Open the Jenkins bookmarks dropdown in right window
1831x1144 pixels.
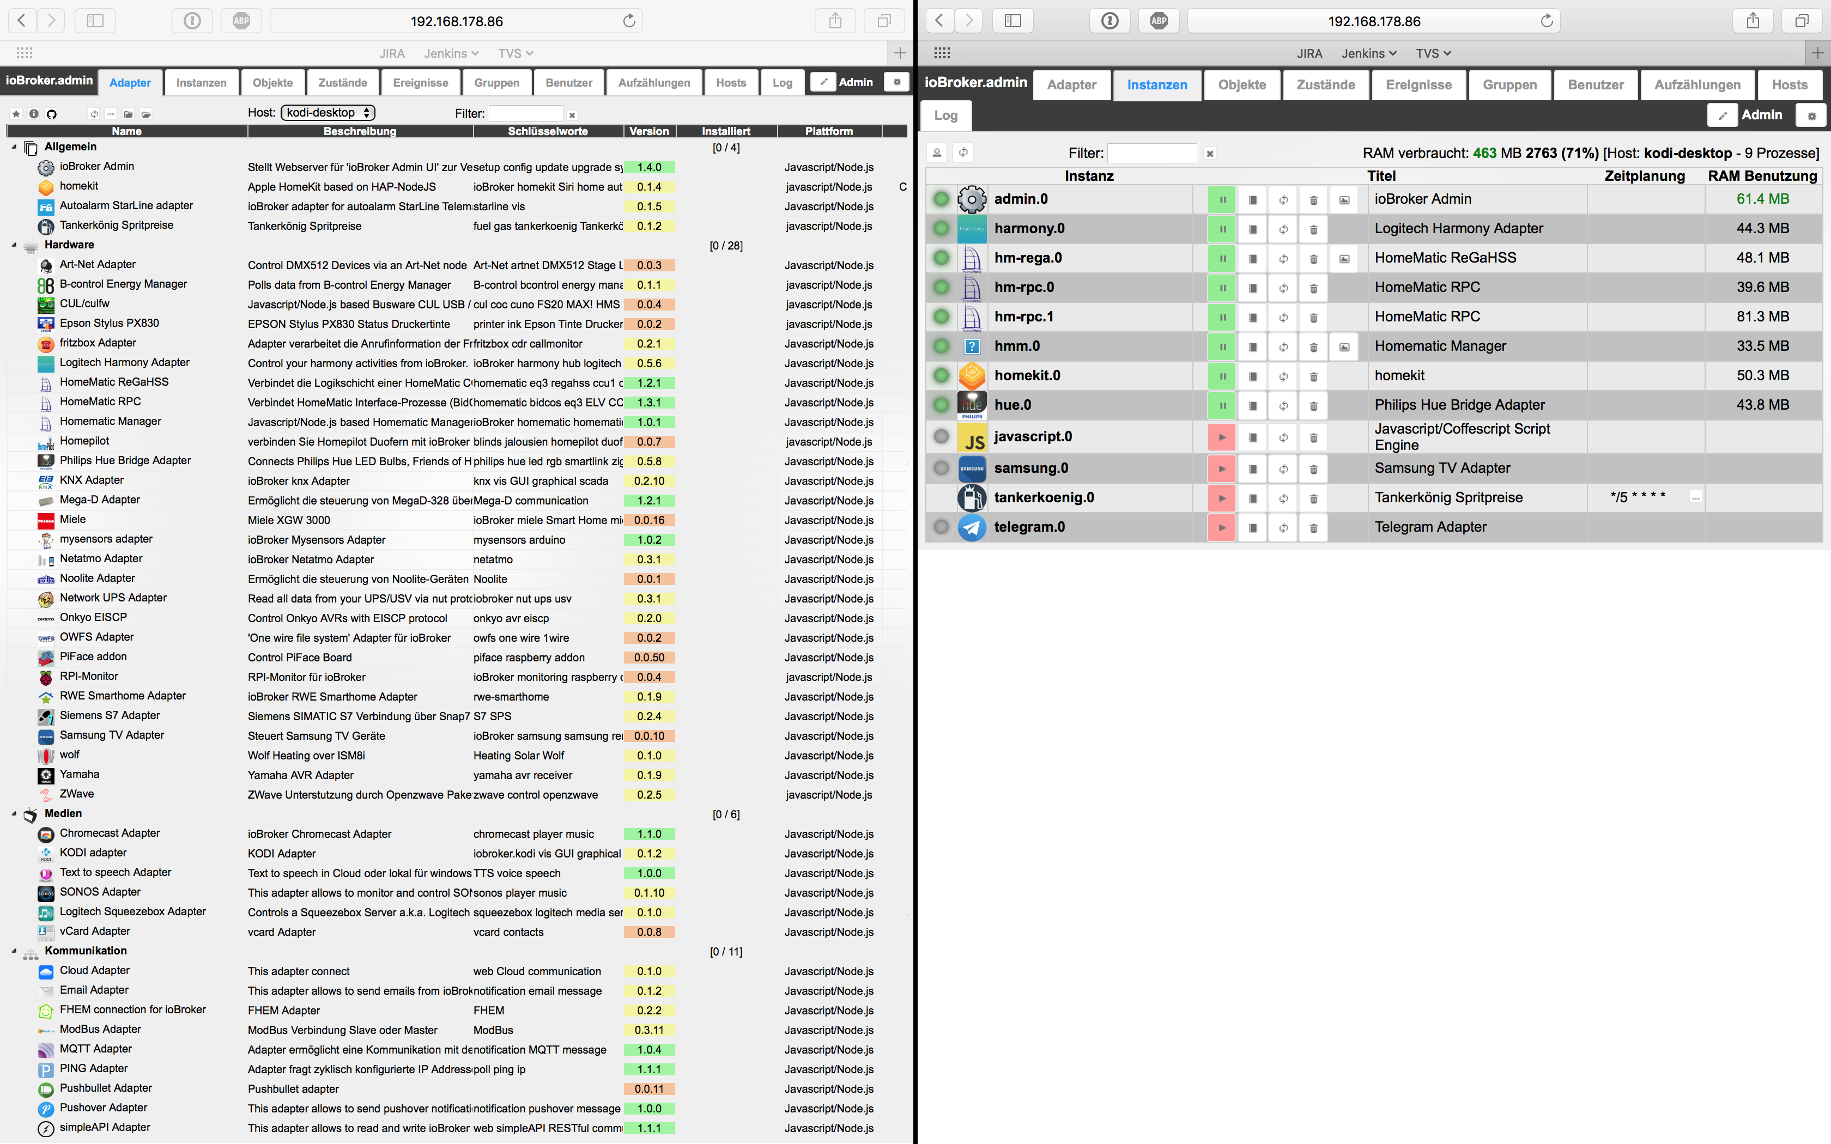[x=1369, y=54]
